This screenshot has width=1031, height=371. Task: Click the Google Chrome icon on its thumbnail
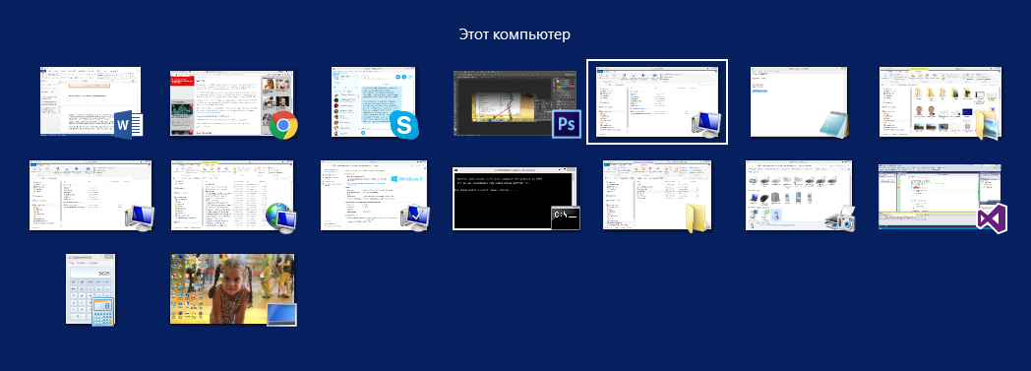coord(283,124)
